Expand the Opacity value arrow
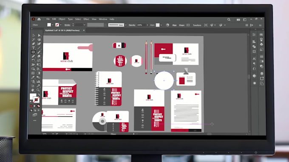 (147, 25)
